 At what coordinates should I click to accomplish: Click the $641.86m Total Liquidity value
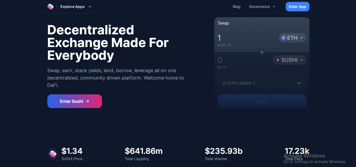point(144,151)
